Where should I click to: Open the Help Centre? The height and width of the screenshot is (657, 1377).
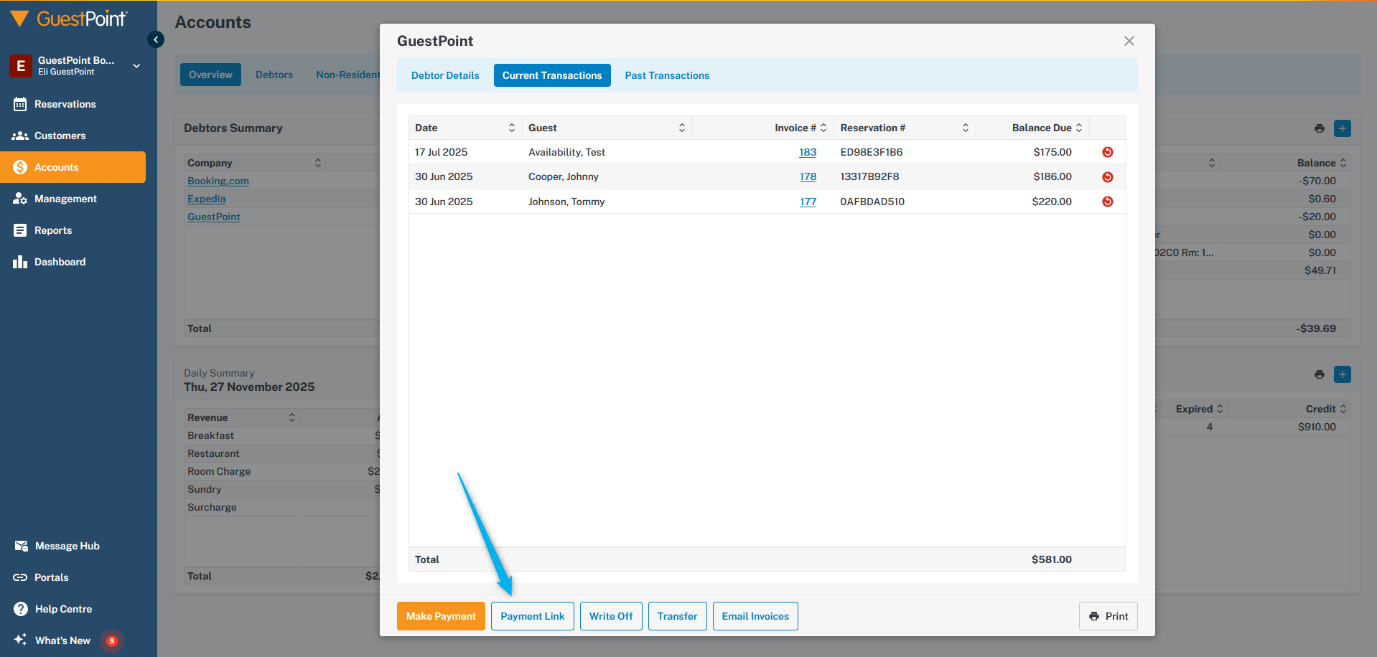(63, 609)
